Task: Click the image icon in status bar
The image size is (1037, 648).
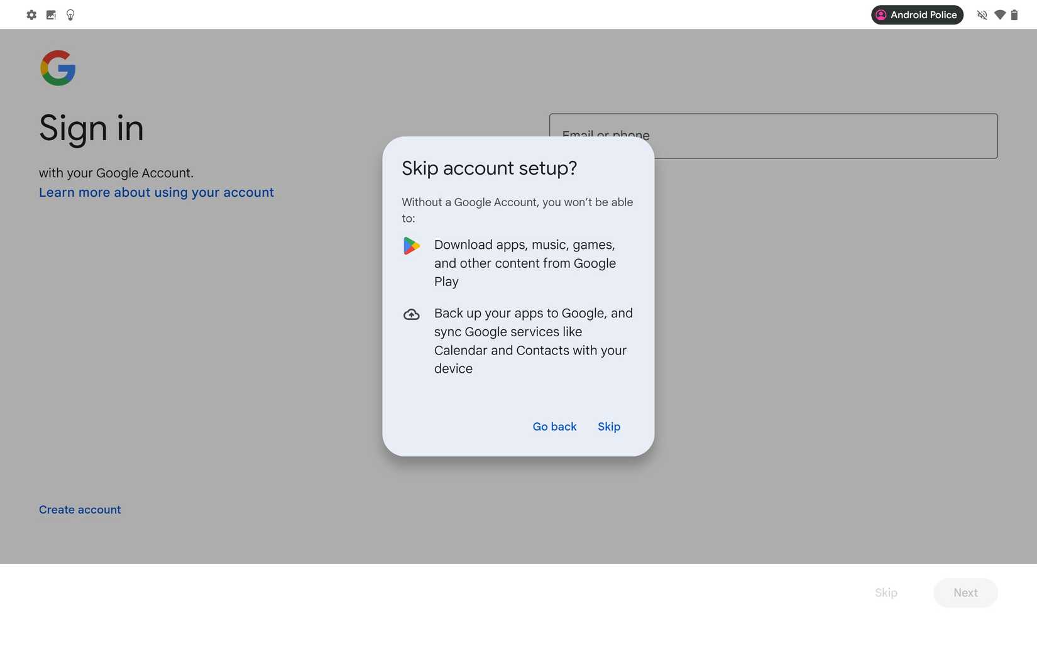Action: click(51, 14)
